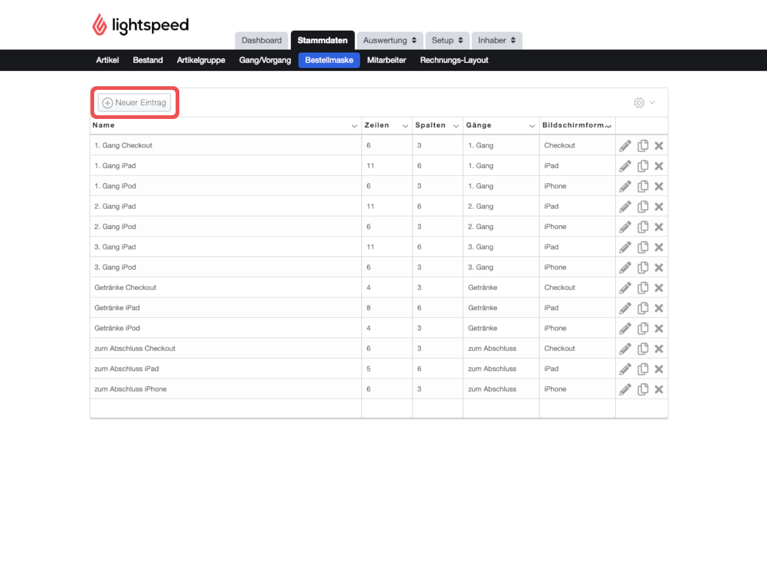Screen dimensions: 767x571
Task: Duplicate the 1. Gang Checkout entry
Action: click(643, 146)
